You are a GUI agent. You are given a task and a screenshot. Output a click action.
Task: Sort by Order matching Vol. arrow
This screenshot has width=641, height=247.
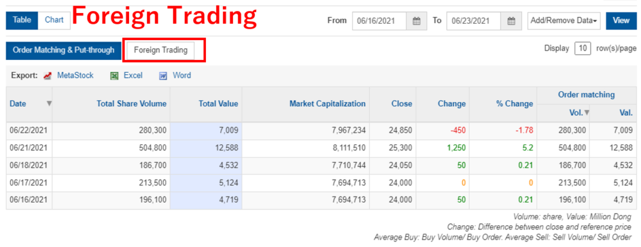pos(587,113)
